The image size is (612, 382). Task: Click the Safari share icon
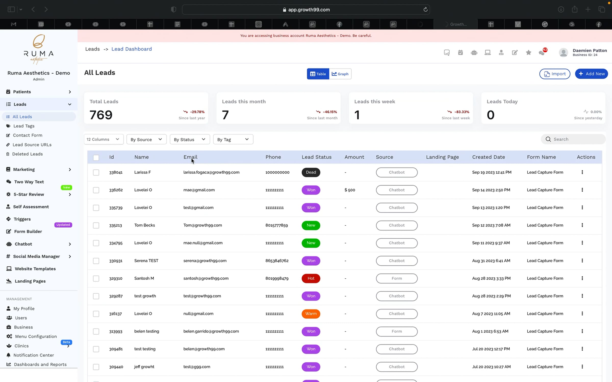(575, 9)
